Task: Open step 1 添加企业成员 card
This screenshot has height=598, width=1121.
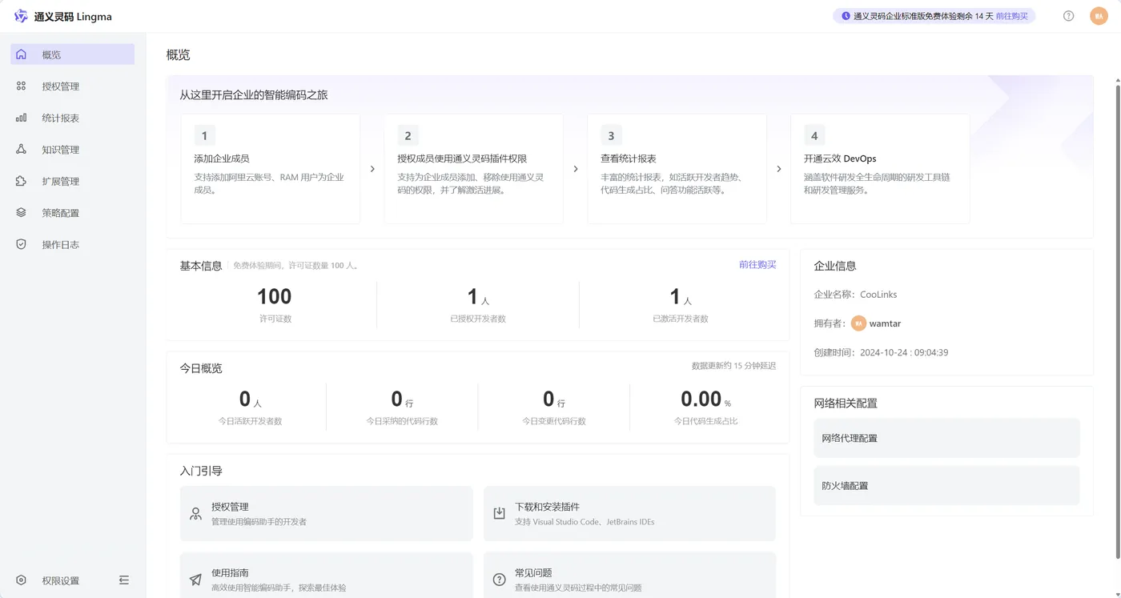Action: (271, 169)
